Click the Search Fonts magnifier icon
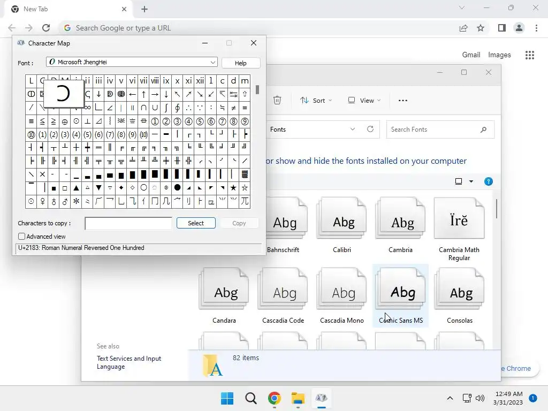The width and height of the screenshot is (548, 411). [x=483, y=130]
